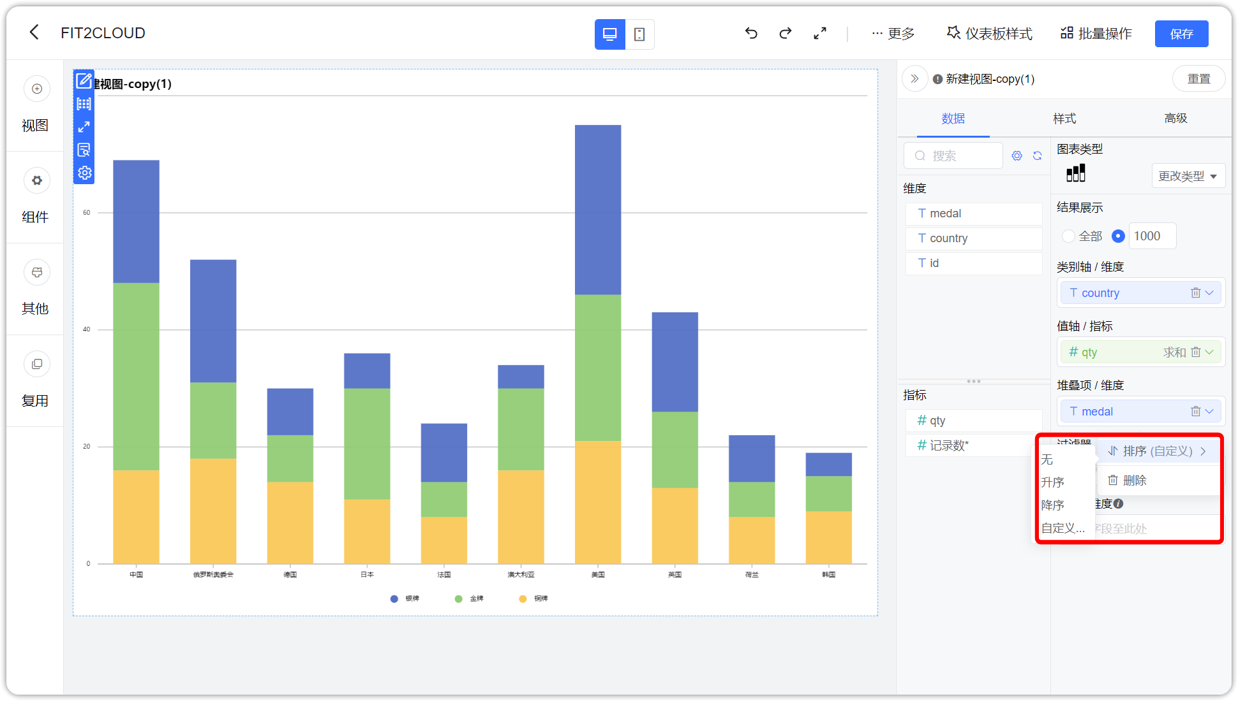
Task: Enter fullscreen using the diagonal arrows icon
Action: [x=820, y=33]
